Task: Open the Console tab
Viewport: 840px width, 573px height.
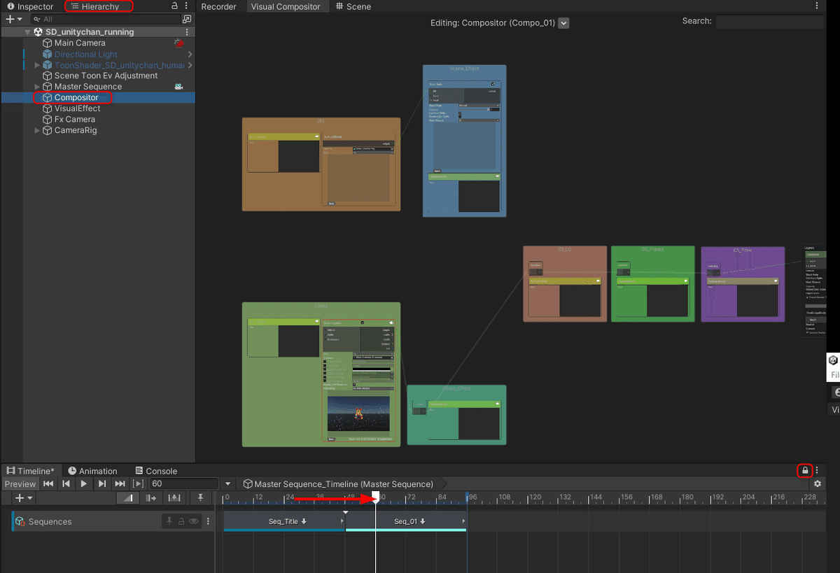Action: pyautogui.click(x=156, y=471)
